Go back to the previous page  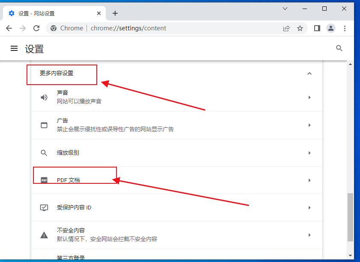(x=9, y=28)
